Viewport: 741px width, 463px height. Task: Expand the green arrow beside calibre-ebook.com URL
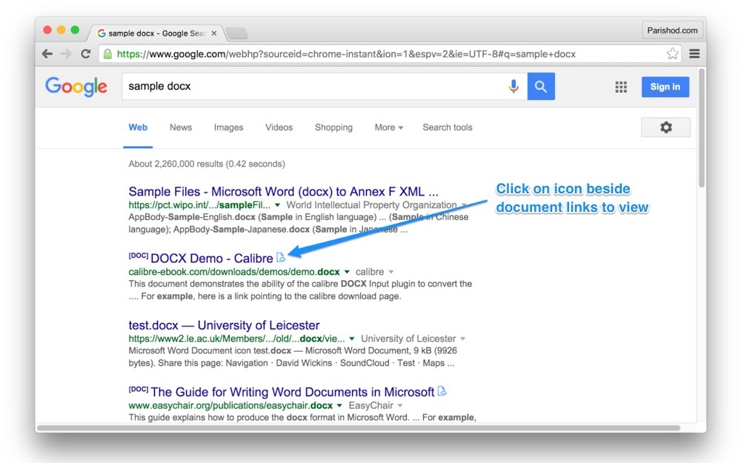click(x=347, y=272)
